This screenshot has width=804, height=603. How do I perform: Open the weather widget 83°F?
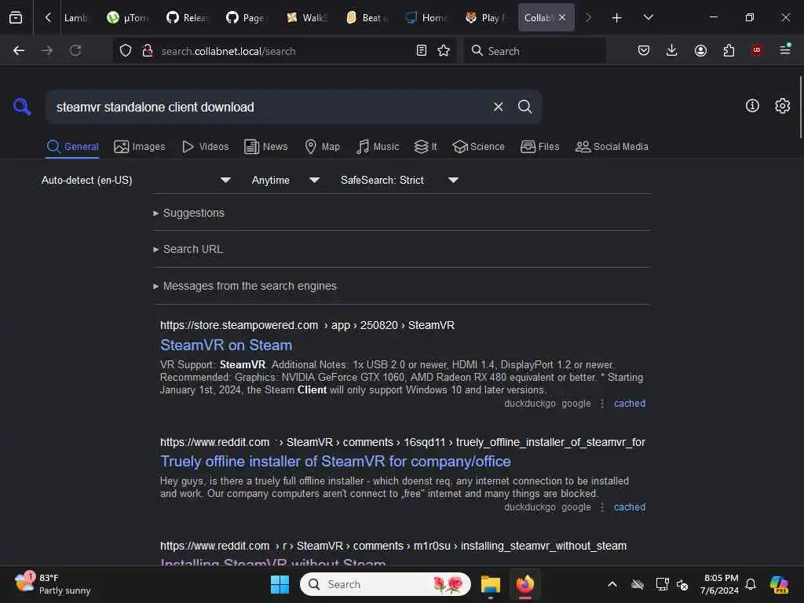[53, 584]
